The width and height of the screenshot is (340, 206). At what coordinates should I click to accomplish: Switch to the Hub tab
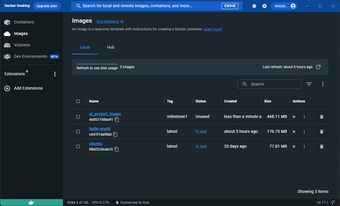111,47
